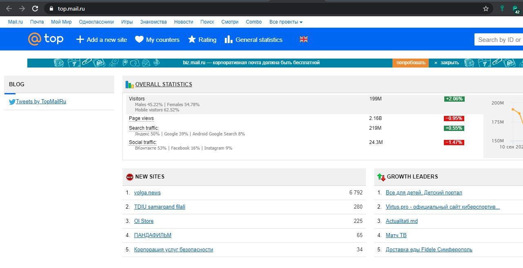Open General statistics in the navigation bar
Screen dimensions: 523x268
253,39
